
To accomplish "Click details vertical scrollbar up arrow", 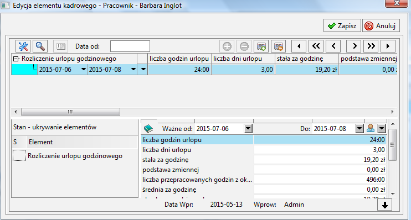I will click(393, 124).
